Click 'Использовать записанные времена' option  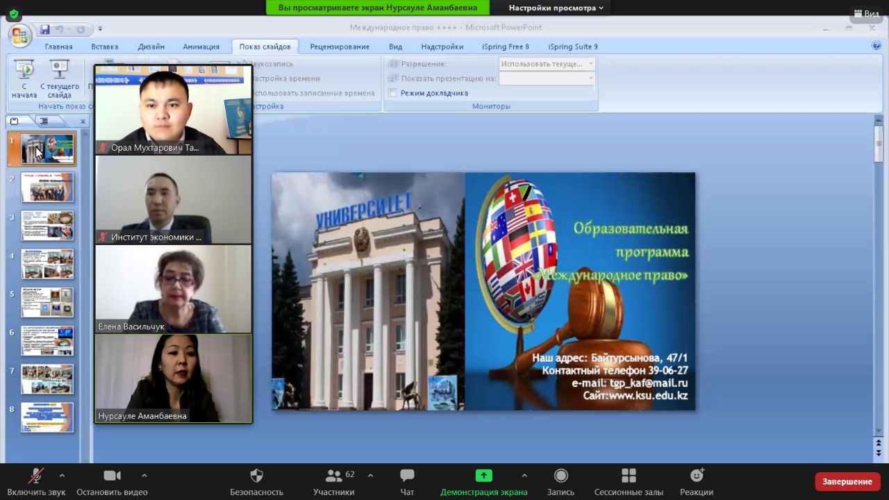point(313,92)
